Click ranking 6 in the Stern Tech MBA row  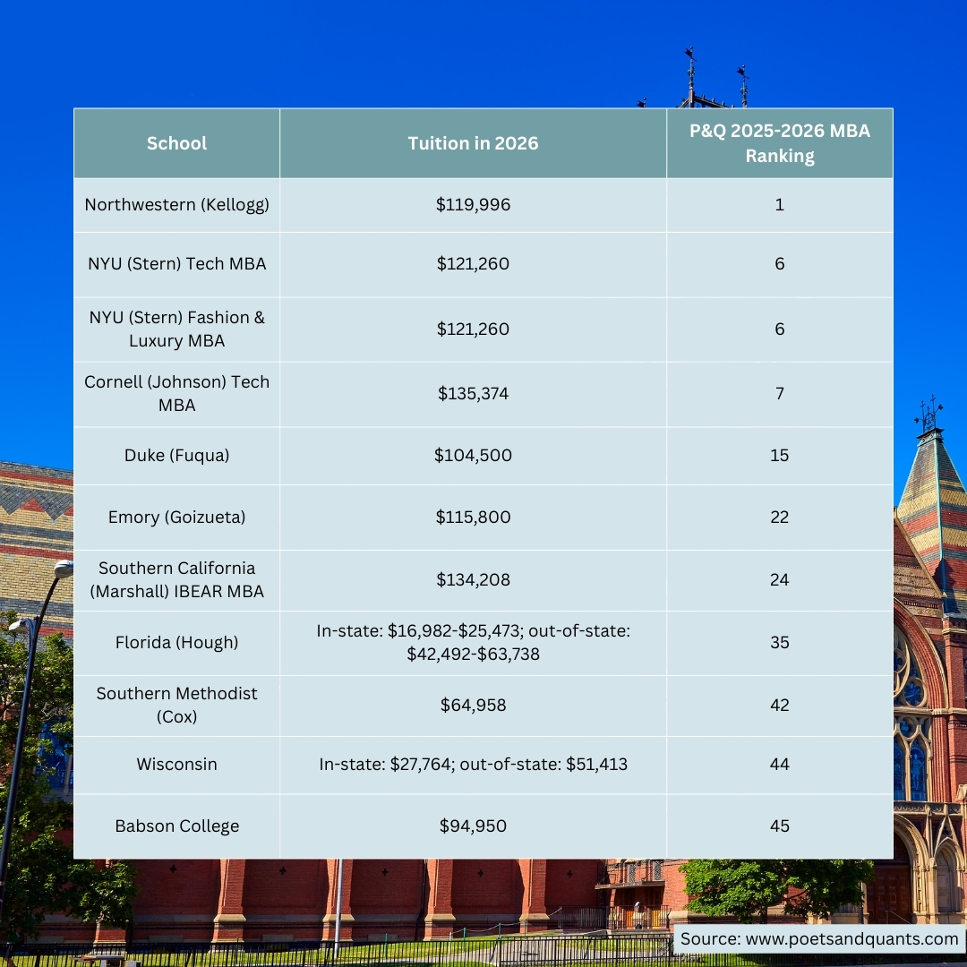click(x=780, y=264)
